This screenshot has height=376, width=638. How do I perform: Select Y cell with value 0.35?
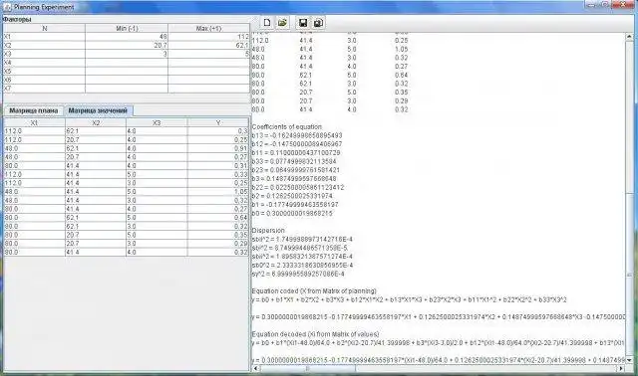(x=218, y=235)
